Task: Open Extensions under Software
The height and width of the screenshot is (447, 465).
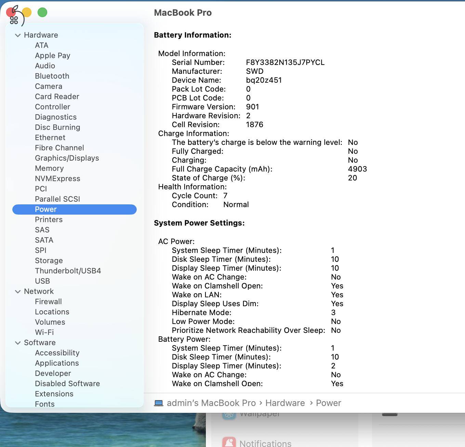Action: point(54,394)
